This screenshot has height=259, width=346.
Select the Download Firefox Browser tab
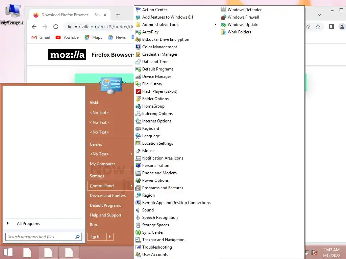point(70,15)
